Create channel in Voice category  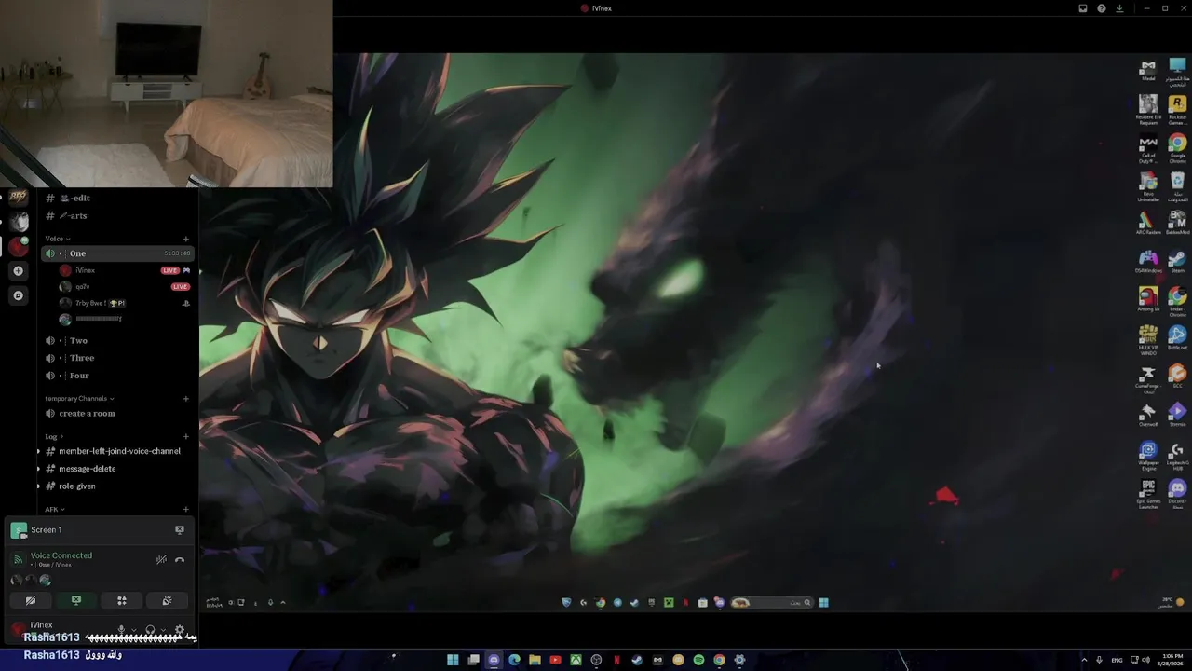click(185, 239)
